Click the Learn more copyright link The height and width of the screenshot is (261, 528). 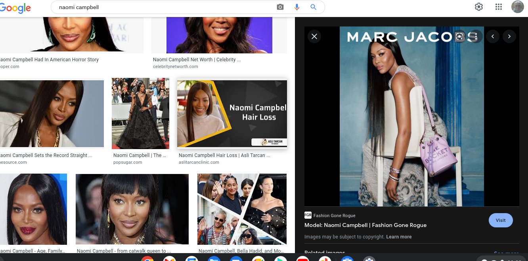[399, 237]
